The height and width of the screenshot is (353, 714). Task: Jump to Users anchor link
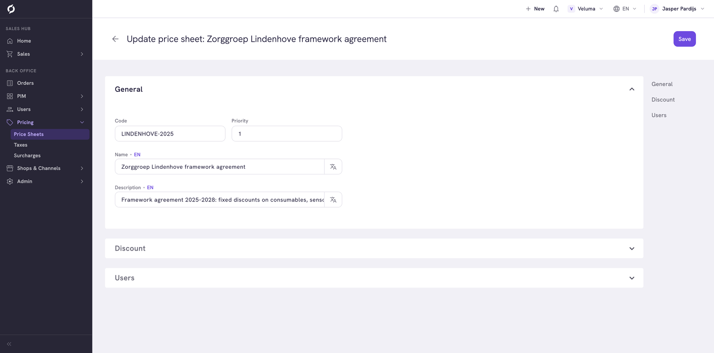(659, 115)
